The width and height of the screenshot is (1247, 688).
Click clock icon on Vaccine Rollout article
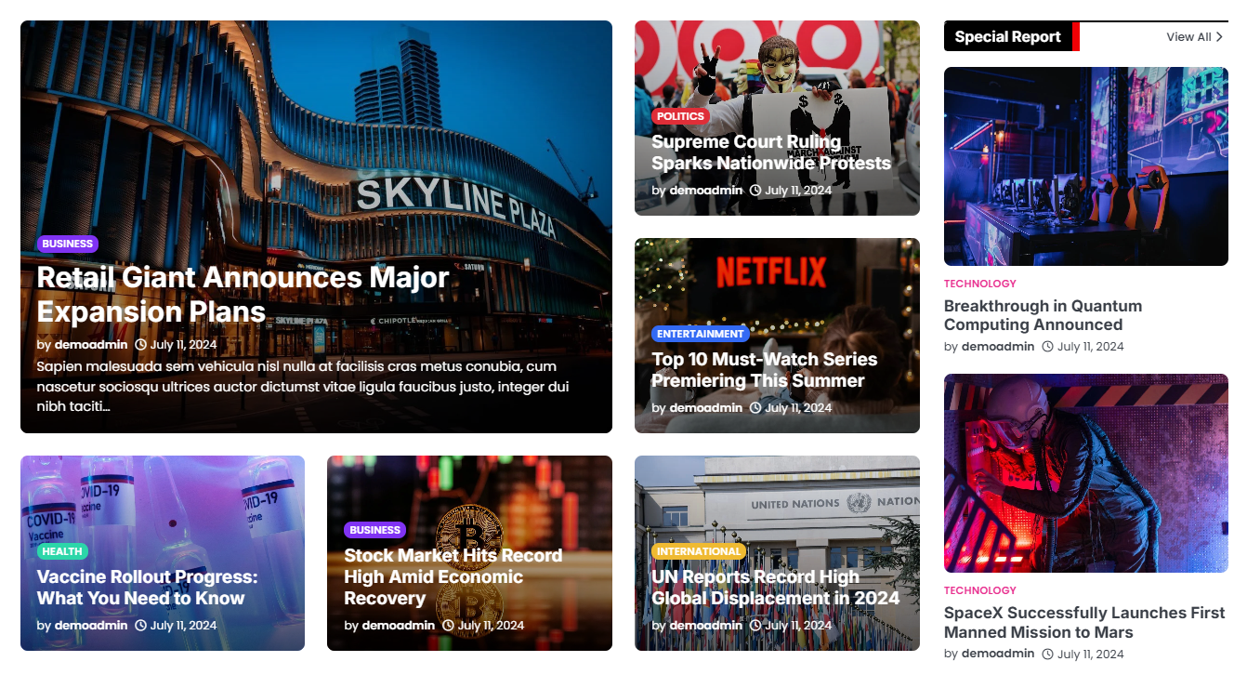(141, 626)
